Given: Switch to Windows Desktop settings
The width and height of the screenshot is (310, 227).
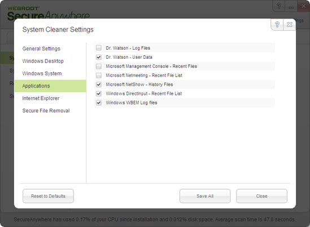Looking at the screenshot, I should coord(43,61).
